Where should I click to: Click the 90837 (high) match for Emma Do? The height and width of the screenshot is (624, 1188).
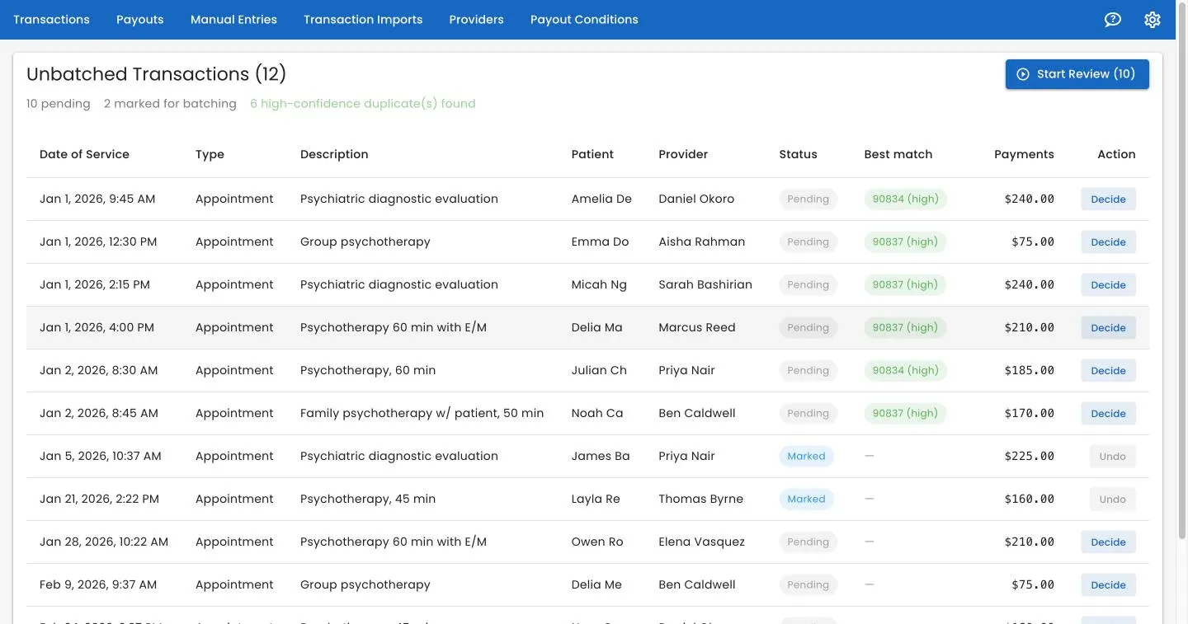click(x=905, y=242)
